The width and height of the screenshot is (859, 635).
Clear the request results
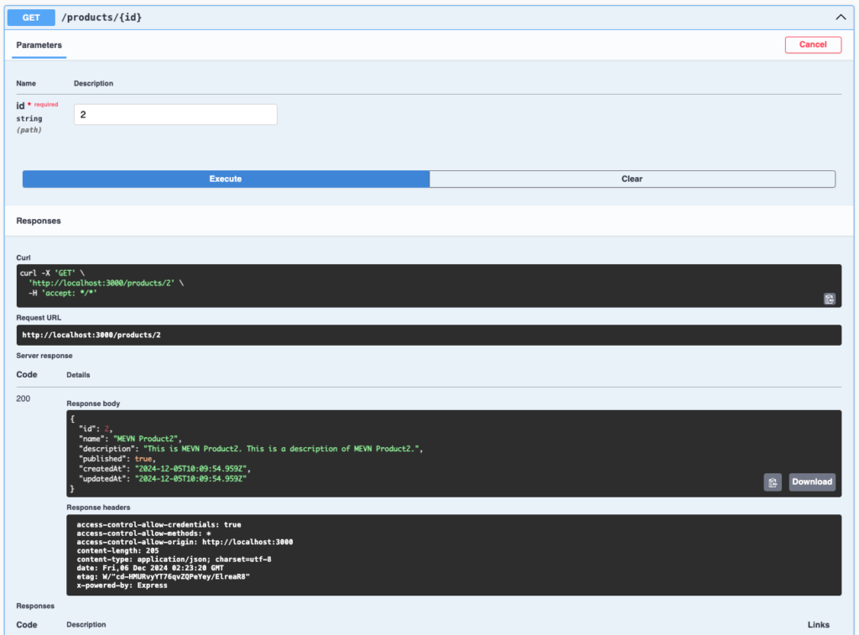tap(632, 179)
